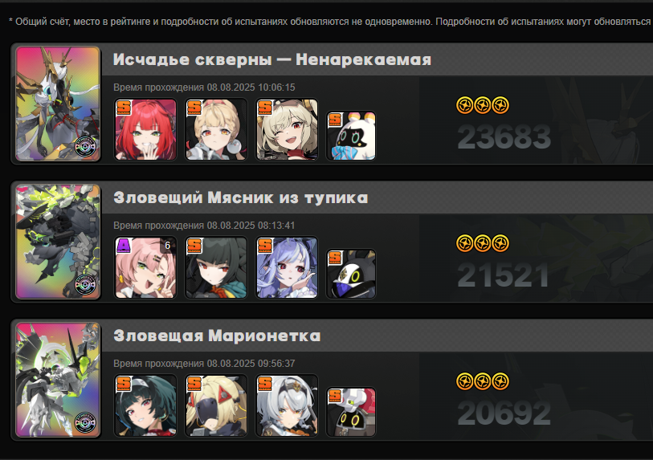Click the purple-haired maid agent portrait
This screenshot has height=460, width=653.
click(287, 267)
